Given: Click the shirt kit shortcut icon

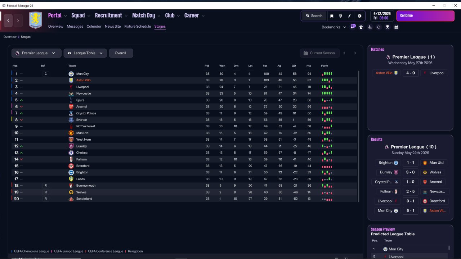Looking at the screenshot, I should pos(361,27).
